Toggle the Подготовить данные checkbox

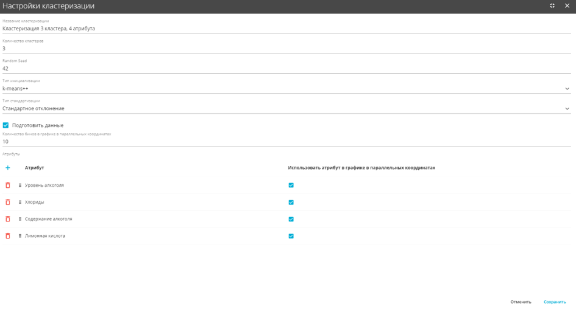click(5, 125)
